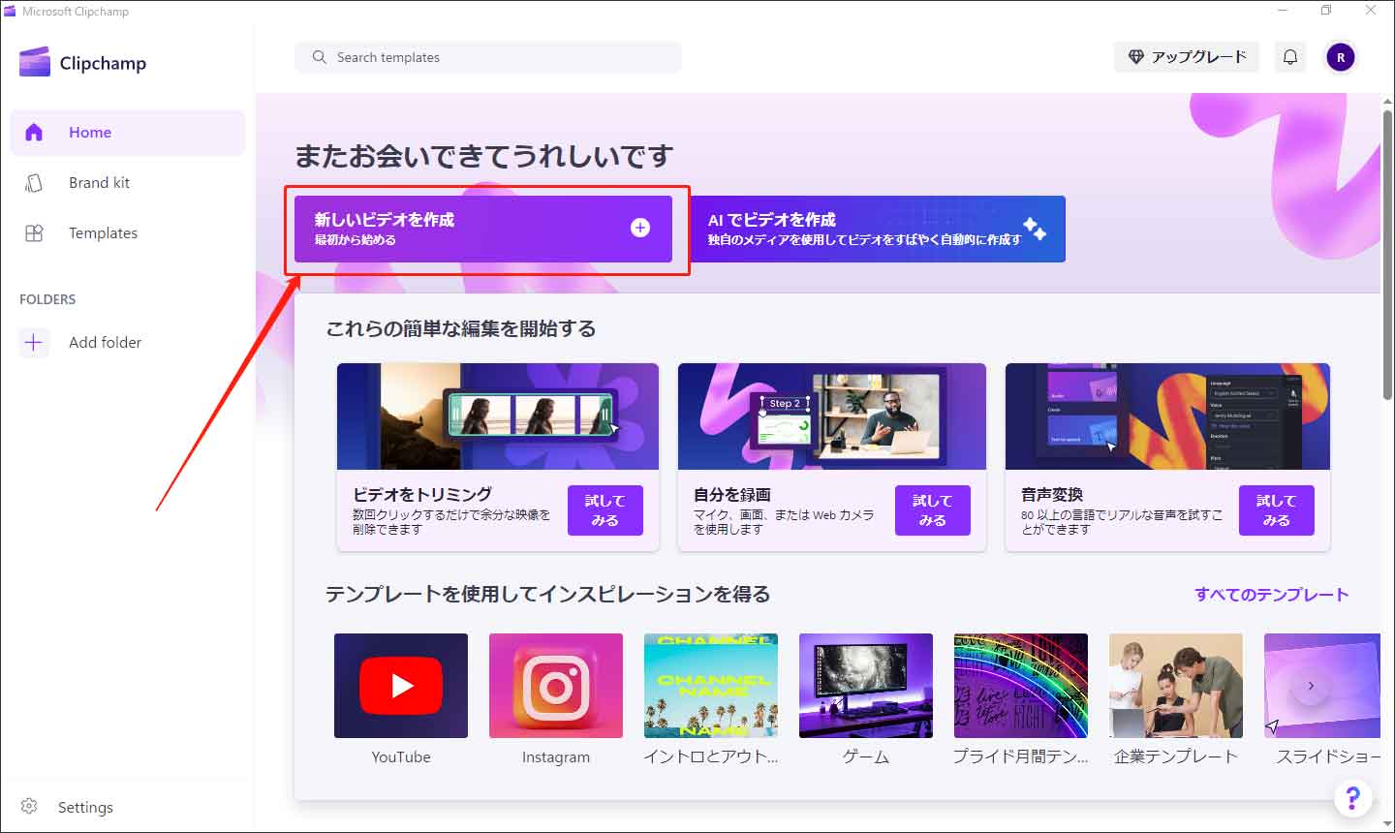Click the 企業テンプレート label text
Image resolution: width=1395 pixels, height=833 pixels.
tap(1176, 757)
